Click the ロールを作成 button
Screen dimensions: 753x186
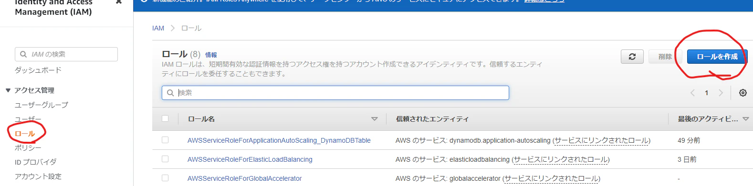pos(717,57)
